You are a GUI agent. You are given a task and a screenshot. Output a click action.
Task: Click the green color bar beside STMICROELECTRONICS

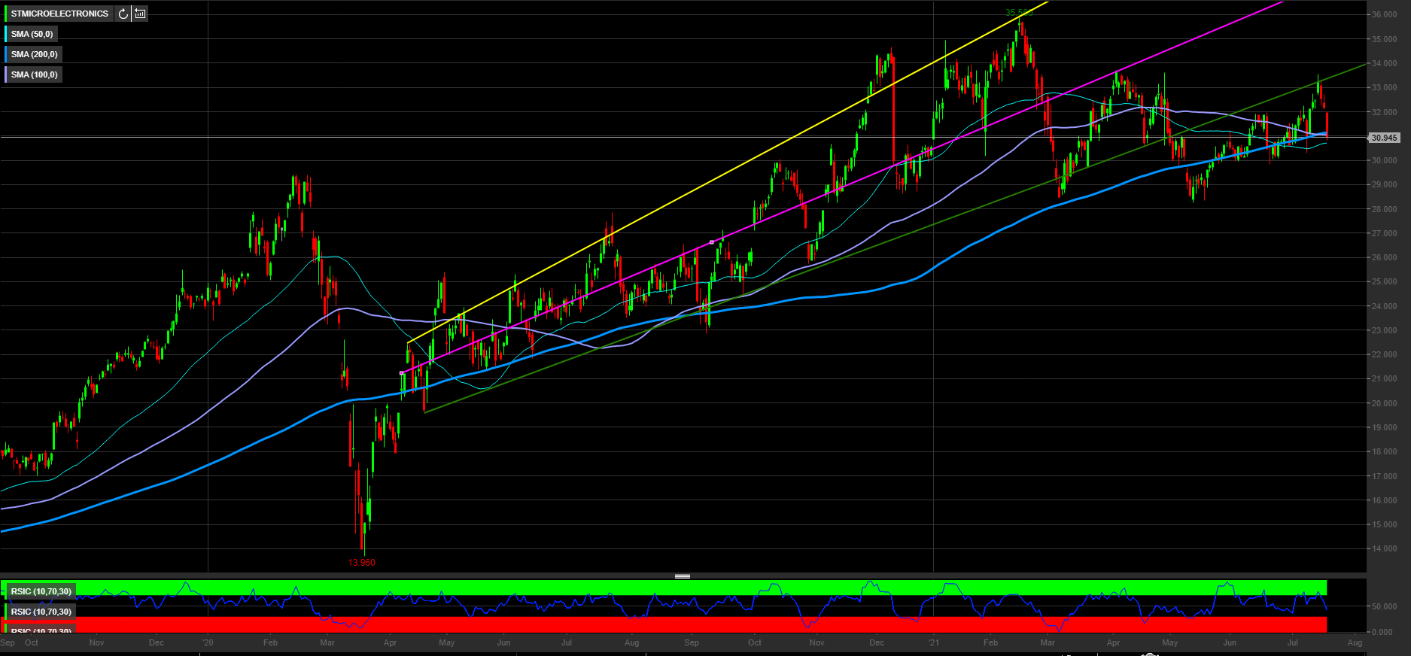point(6,14)
